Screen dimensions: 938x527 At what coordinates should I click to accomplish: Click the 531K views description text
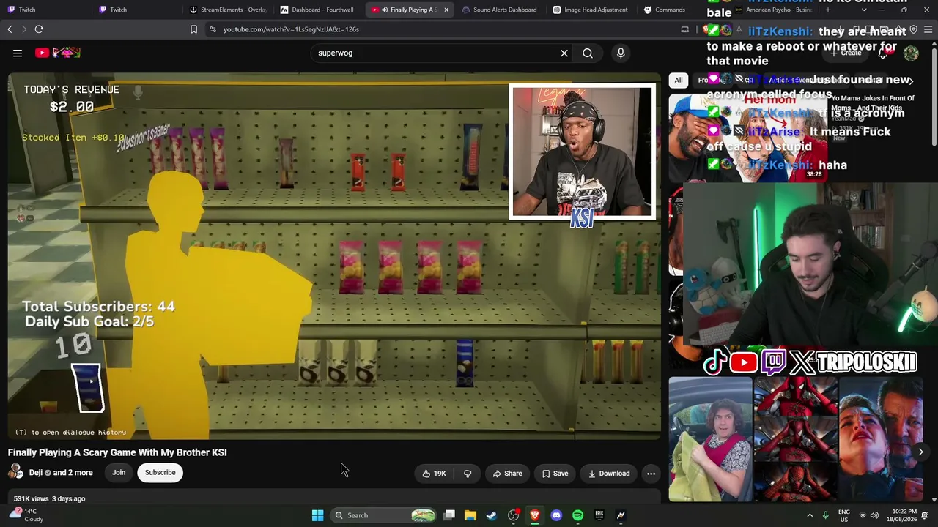pyautogui.click(x=49, y=498)
